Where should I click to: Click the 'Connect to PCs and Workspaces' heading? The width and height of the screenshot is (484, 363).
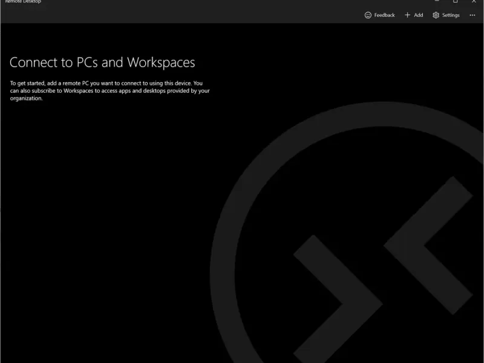tap(102, 63)
